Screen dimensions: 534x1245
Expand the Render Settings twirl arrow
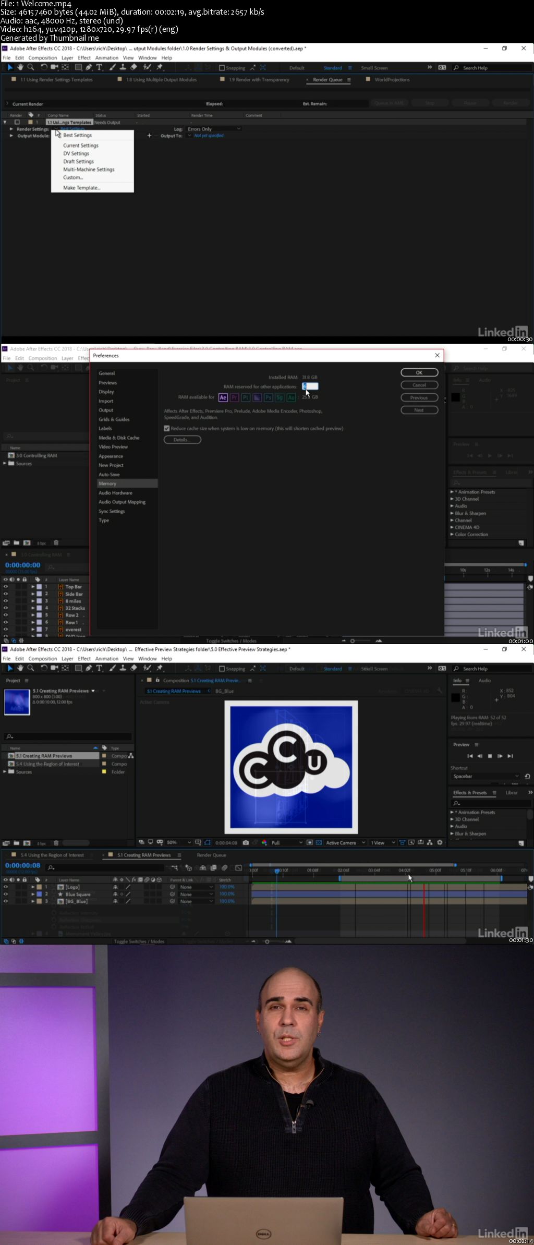pos(11,129)
